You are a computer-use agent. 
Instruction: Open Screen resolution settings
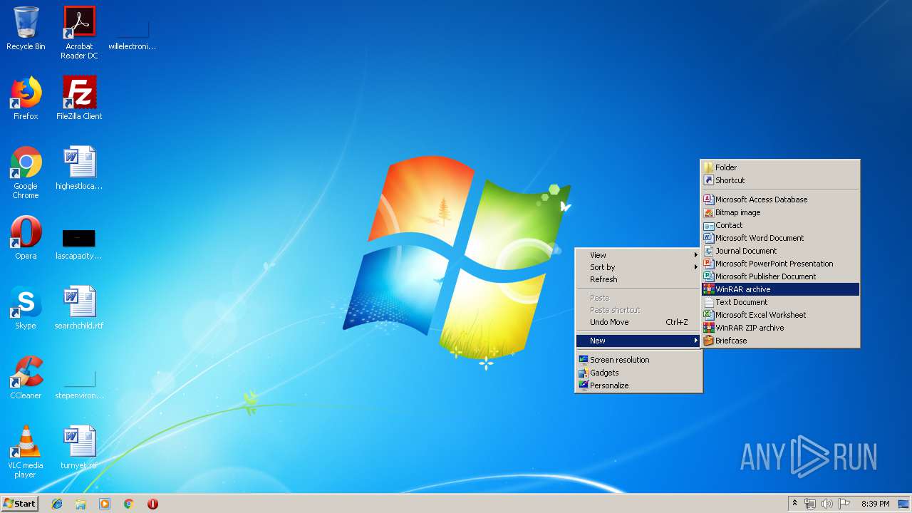click(x=638, y=360)
